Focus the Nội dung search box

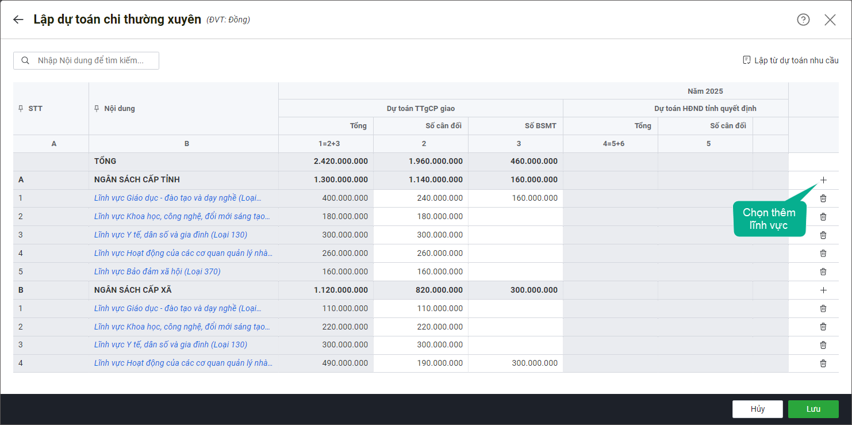tap(92, 60)
